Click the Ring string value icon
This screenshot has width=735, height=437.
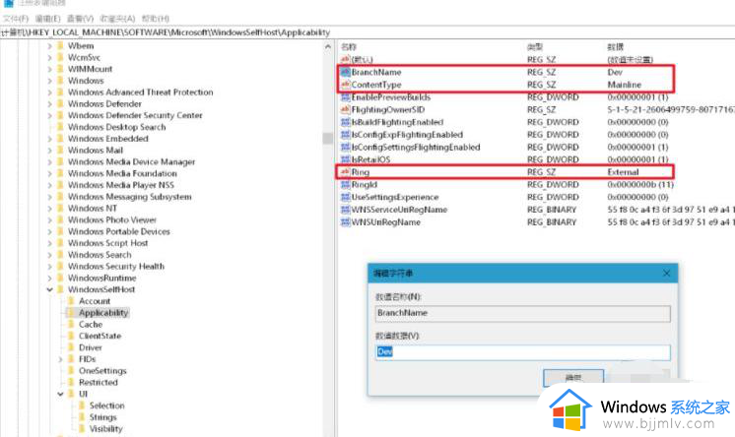click(x=346, y=172)
